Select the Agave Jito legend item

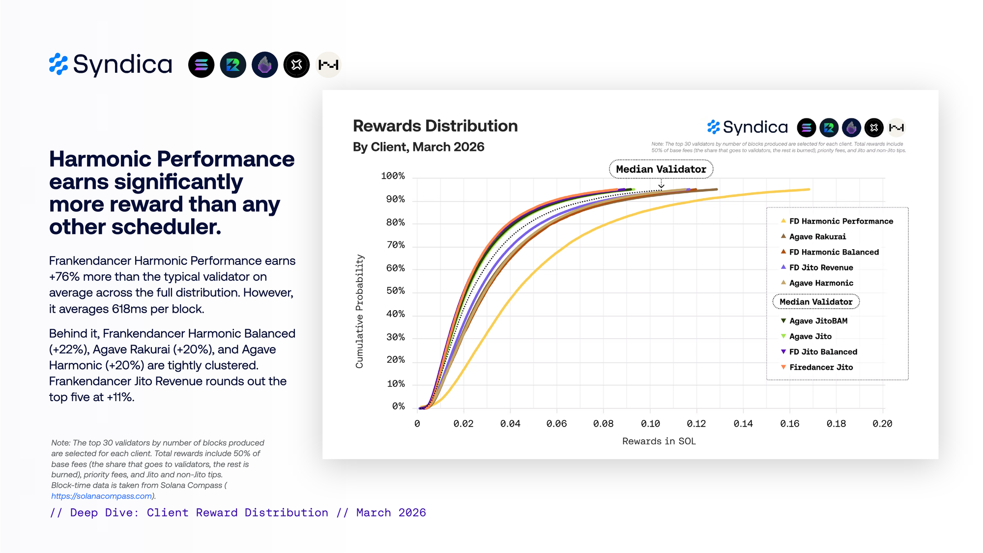tap(810, 336)
